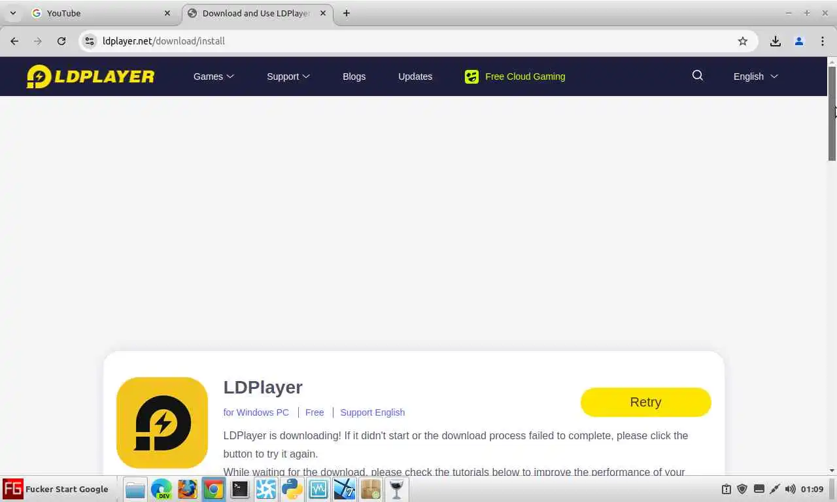Open the Chrome three-dot menu

pos(823,41)
